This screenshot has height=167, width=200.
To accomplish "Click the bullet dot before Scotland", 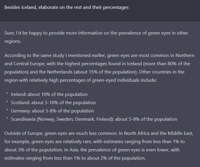I will [7, 102].
